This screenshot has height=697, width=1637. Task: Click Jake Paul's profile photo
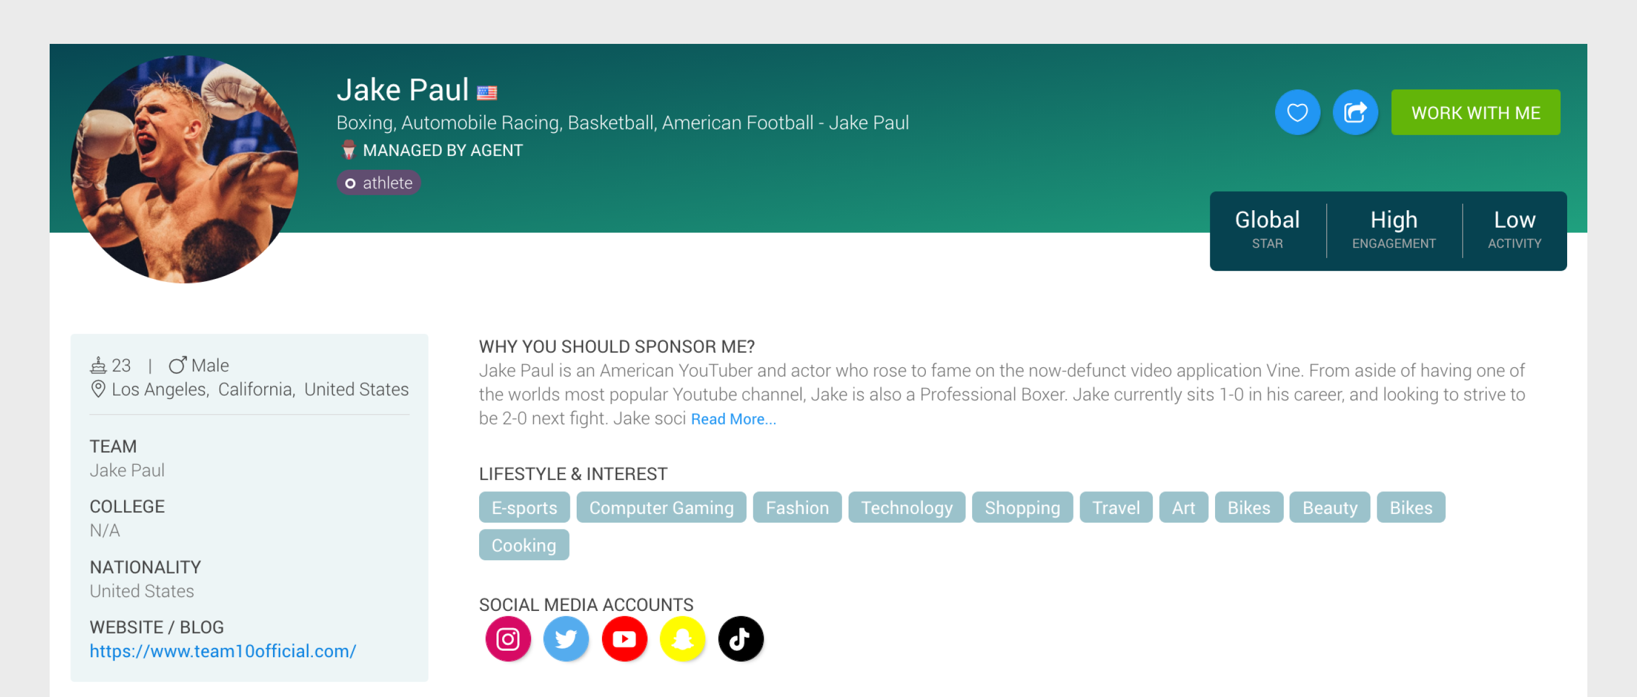point(184,169)
